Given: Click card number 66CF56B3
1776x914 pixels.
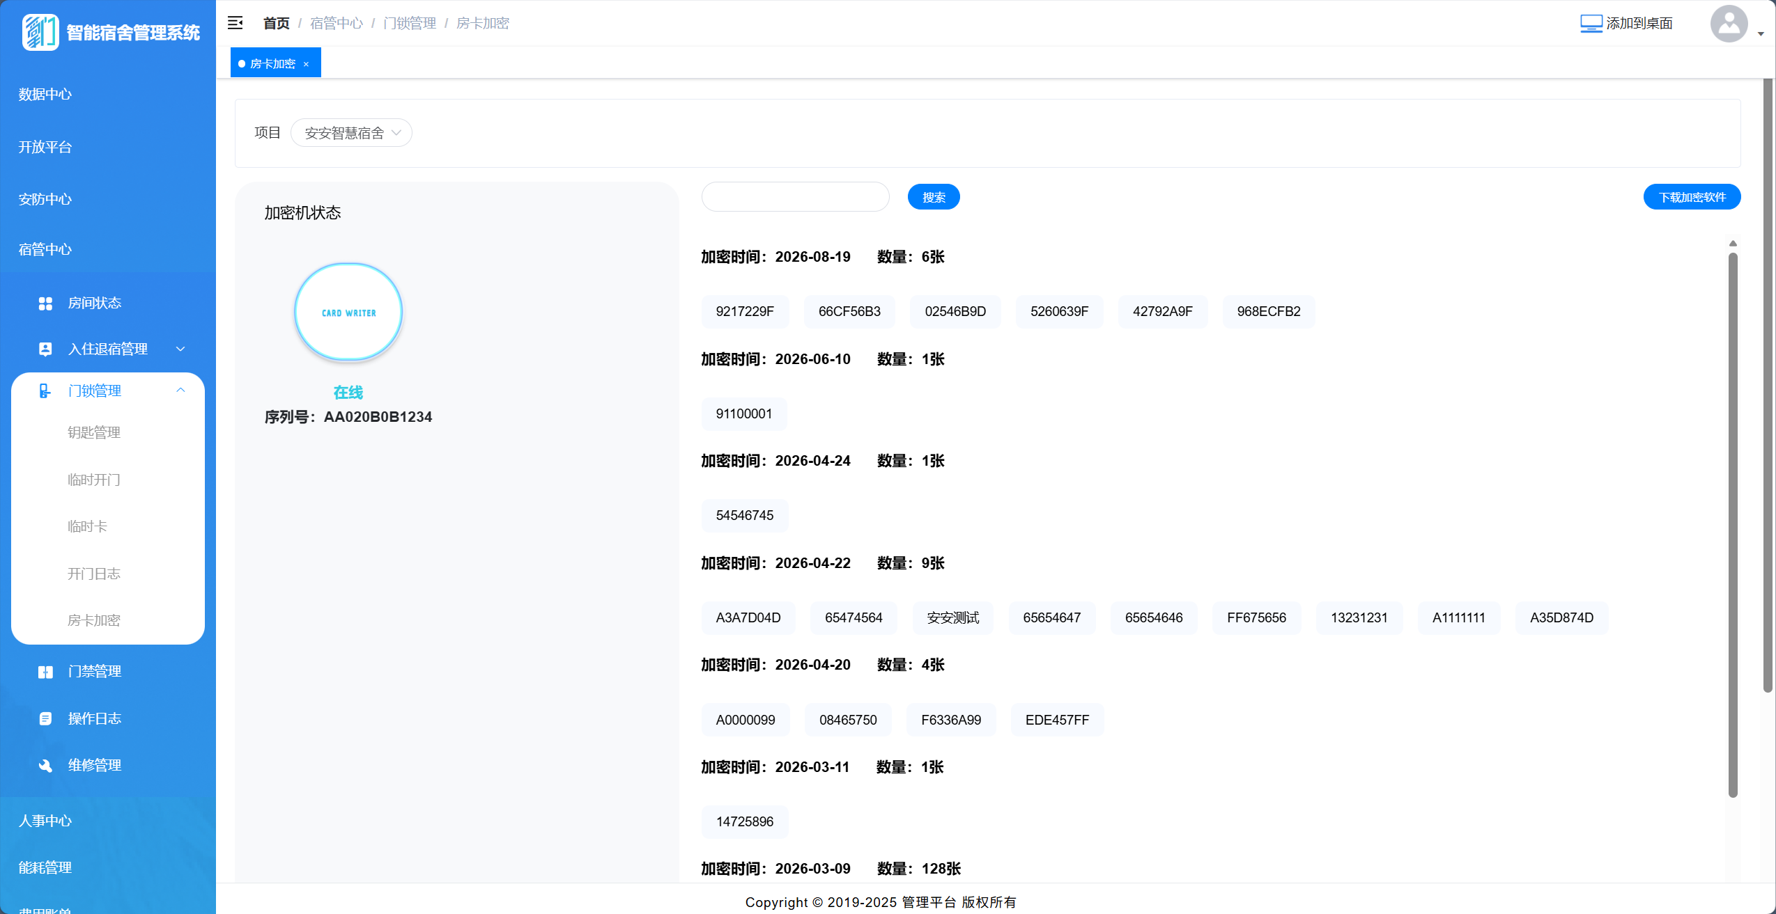Looking at the screenshot, I should tap(849, 311).
